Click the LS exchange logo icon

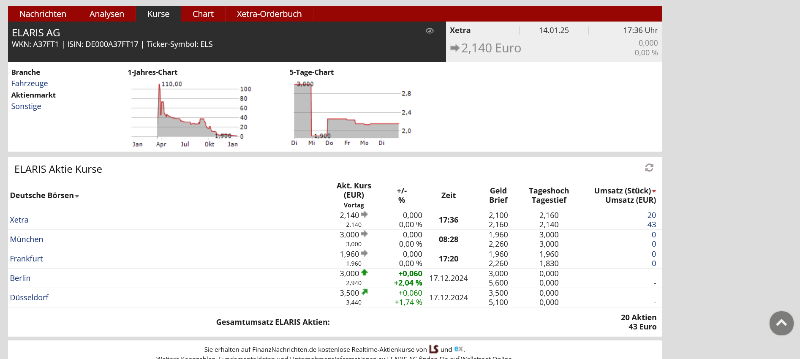coord(434,349)
